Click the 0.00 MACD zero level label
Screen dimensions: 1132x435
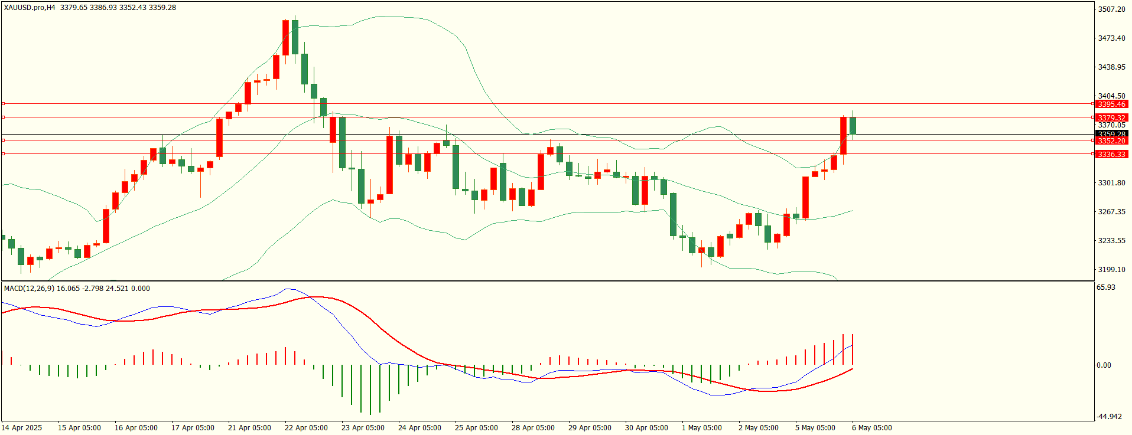pos(1104,365)
